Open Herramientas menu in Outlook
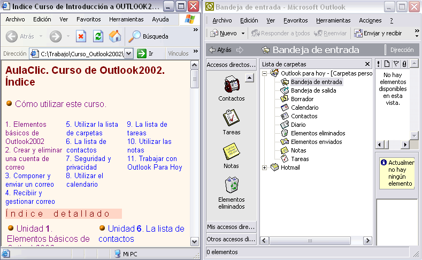 point(333,20)
